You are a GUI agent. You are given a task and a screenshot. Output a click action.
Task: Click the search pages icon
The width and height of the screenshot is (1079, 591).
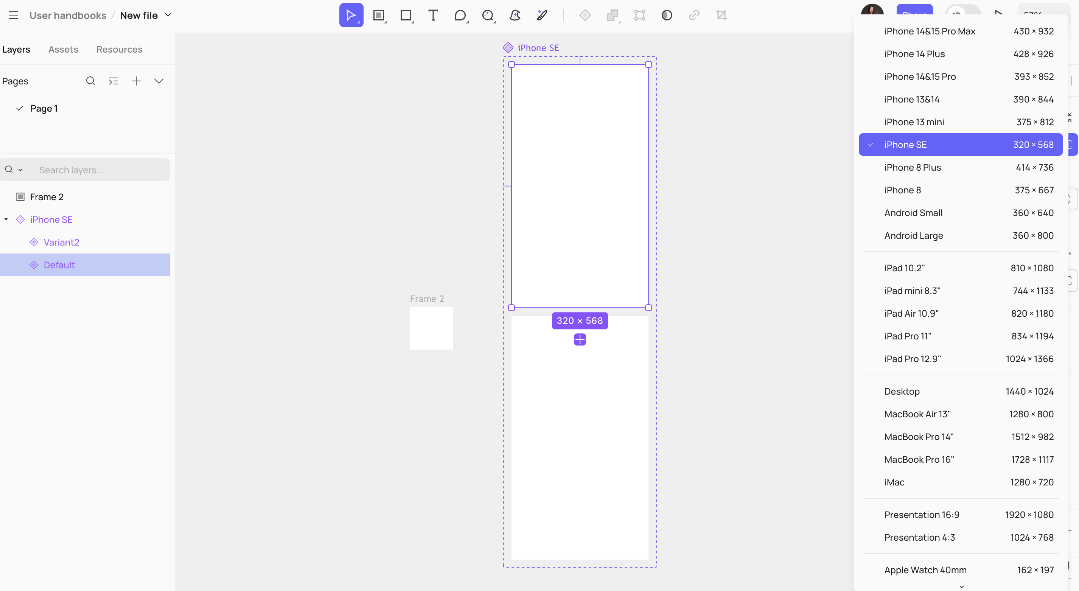pos(90,81)
